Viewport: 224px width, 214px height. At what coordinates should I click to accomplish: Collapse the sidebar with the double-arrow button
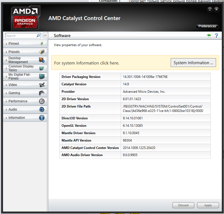[x=45, y=35]
